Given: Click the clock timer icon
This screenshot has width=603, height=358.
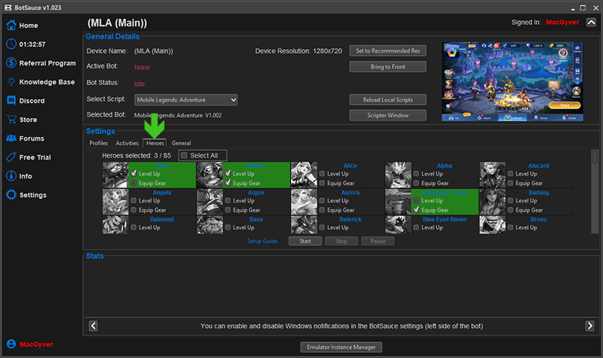Looking at the screenshot, I should point(11,44).
